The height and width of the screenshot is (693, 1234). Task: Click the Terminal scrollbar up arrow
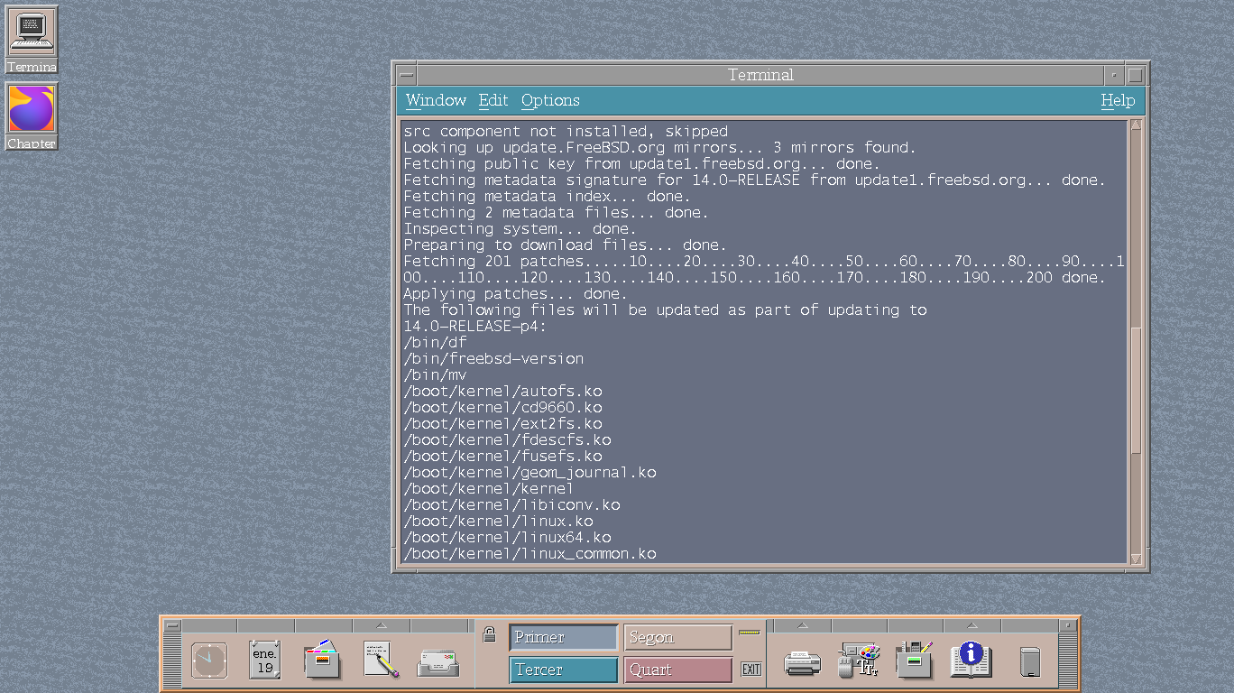(x=1136, y=125)
